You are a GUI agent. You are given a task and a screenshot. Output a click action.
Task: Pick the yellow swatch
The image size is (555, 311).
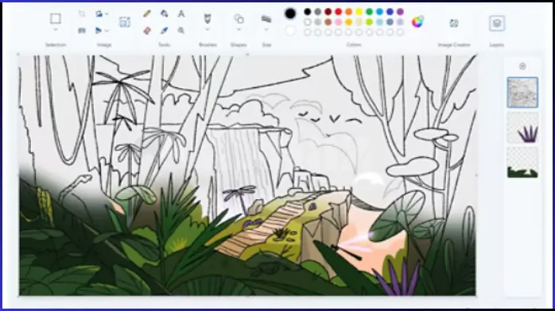[359, 12]
